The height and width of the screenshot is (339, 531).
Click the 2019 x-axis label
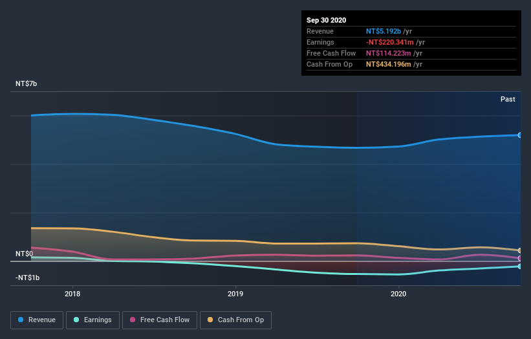click(x=235, y=294)
